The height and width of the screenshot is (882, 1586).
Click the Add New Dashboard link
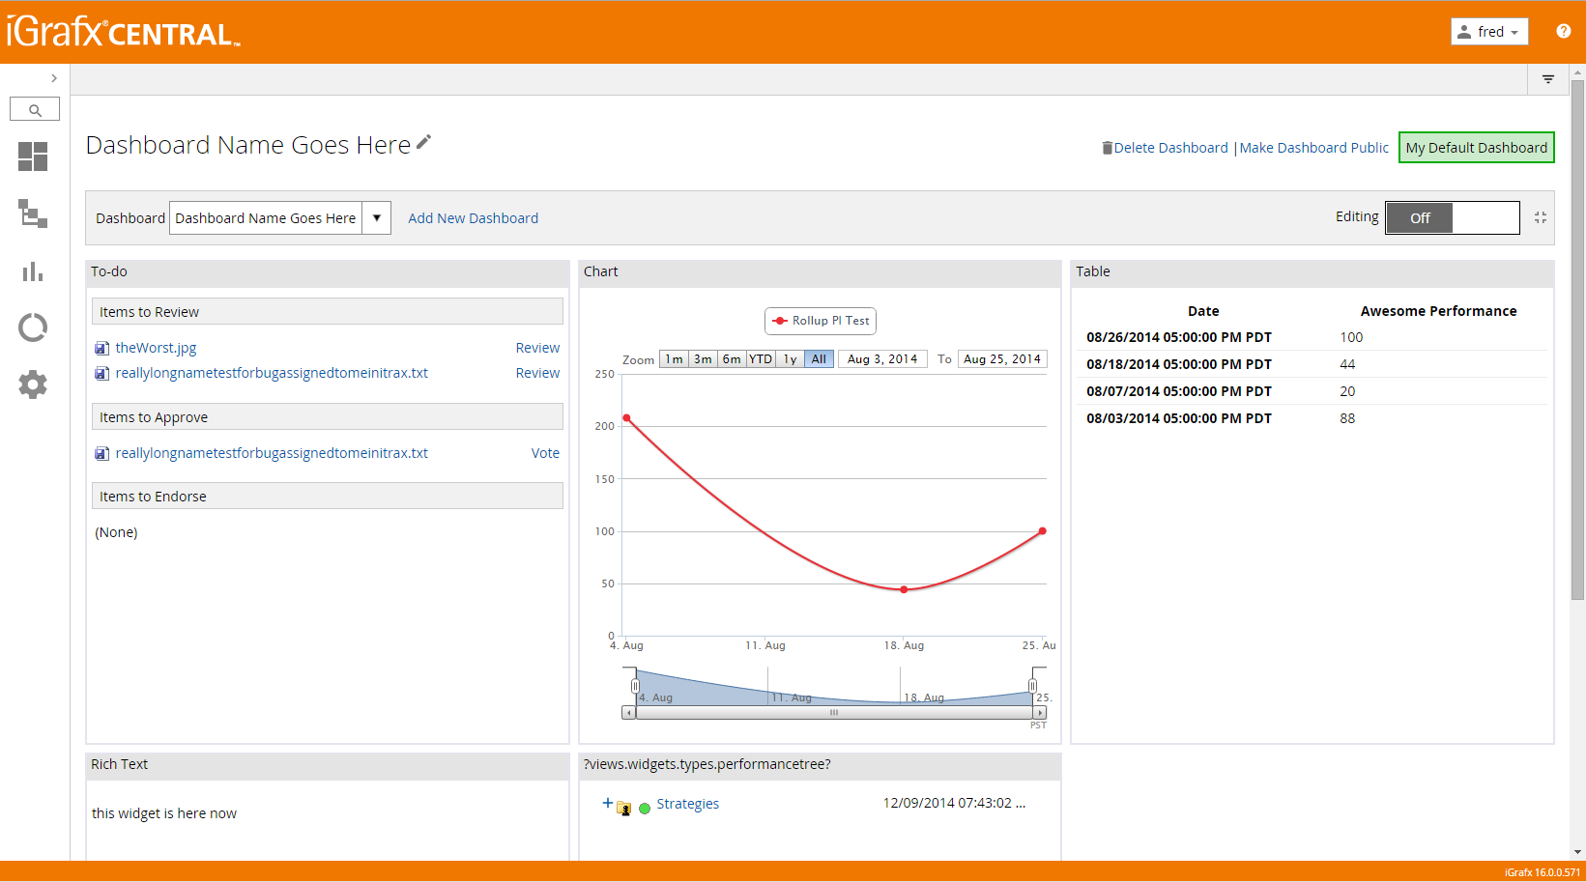(473, 218)
